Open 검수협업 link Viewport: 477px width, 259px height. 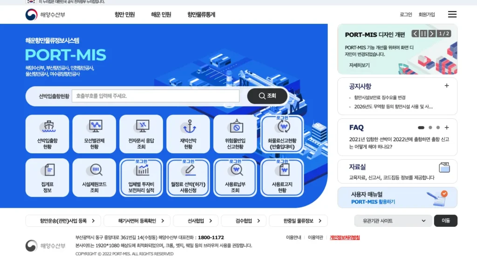(244, 221)
